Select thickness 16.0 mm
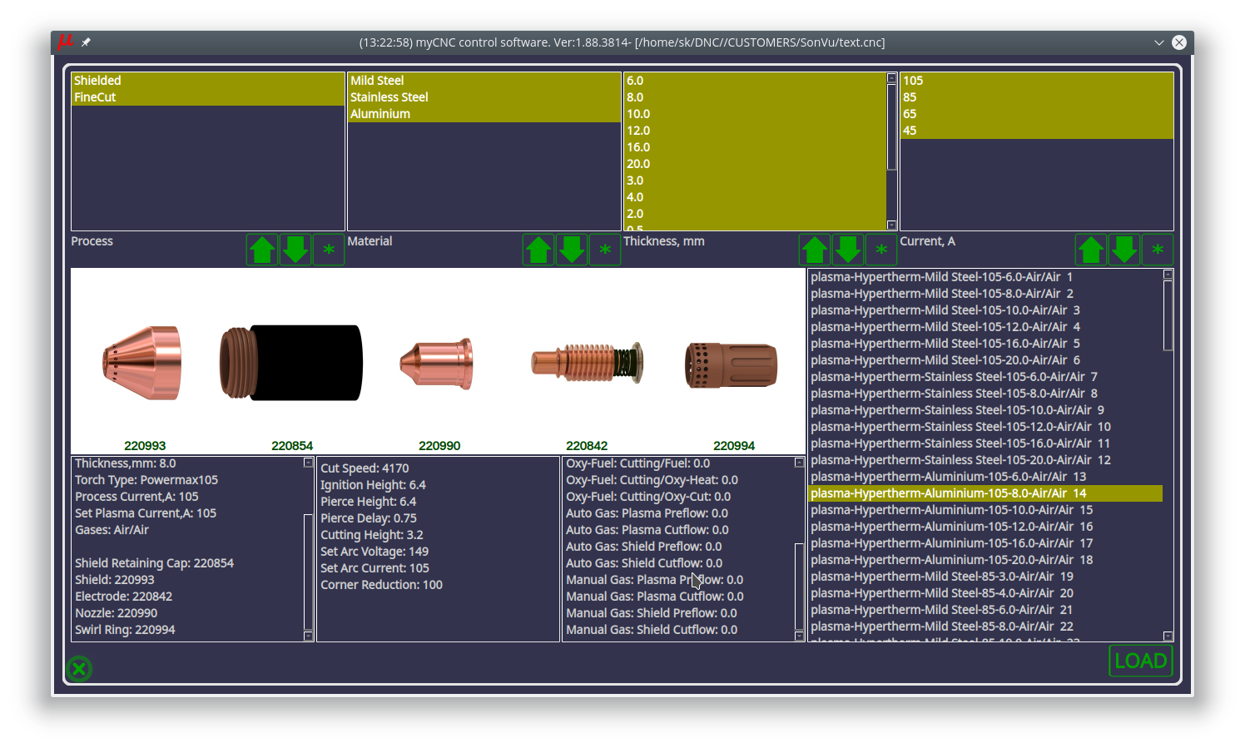 (x=756, y=147)
